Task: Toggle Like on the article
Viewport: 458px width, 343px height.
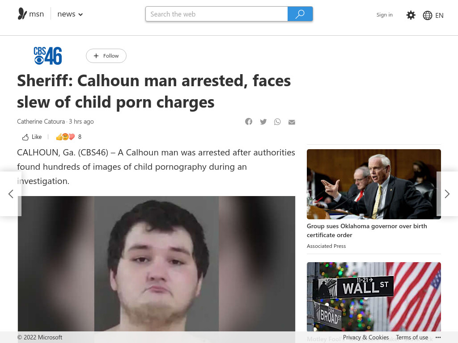Action: (32, 137)
